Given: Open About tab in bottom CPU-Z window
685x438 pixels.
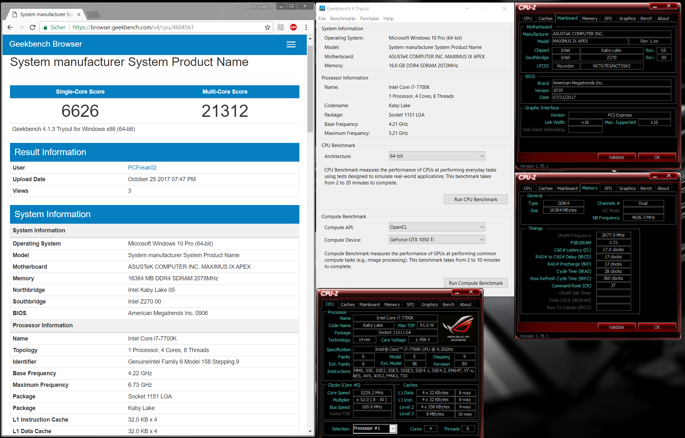Looking at the screenshot, I should (x=465, y=304).
